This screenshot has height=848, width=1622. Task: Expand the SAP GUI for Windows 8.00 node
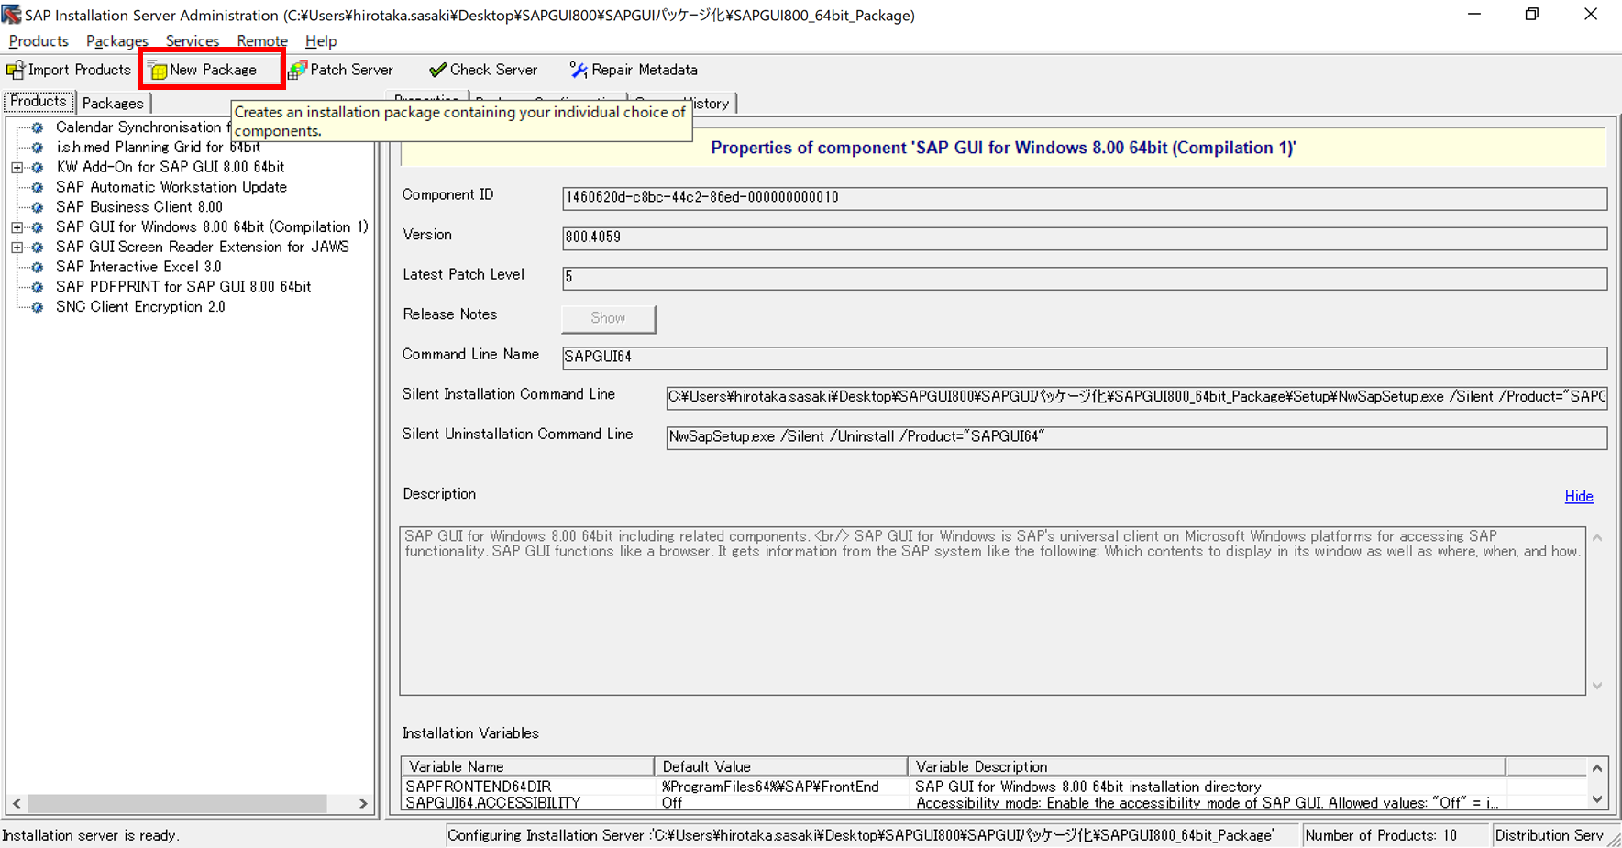point(17,227)
